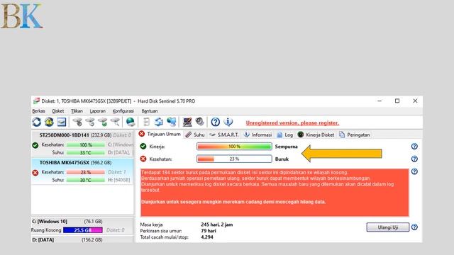Select the ST250DM000-1BD141 disk entry

click(82, 143)
